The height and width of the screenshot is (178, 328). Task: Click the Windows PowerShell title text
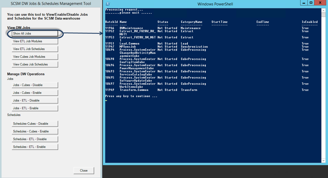[215, 4]
